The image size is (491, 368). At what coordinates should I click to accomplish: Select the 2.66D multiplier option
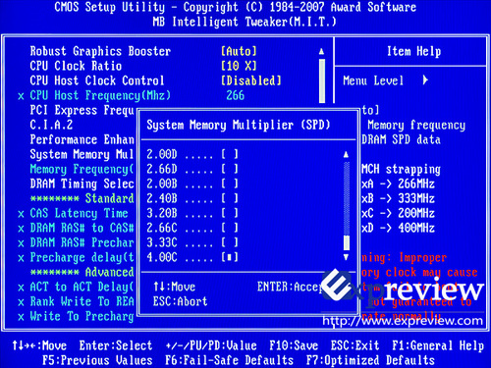pyautogui.click(x=192, y=169)
